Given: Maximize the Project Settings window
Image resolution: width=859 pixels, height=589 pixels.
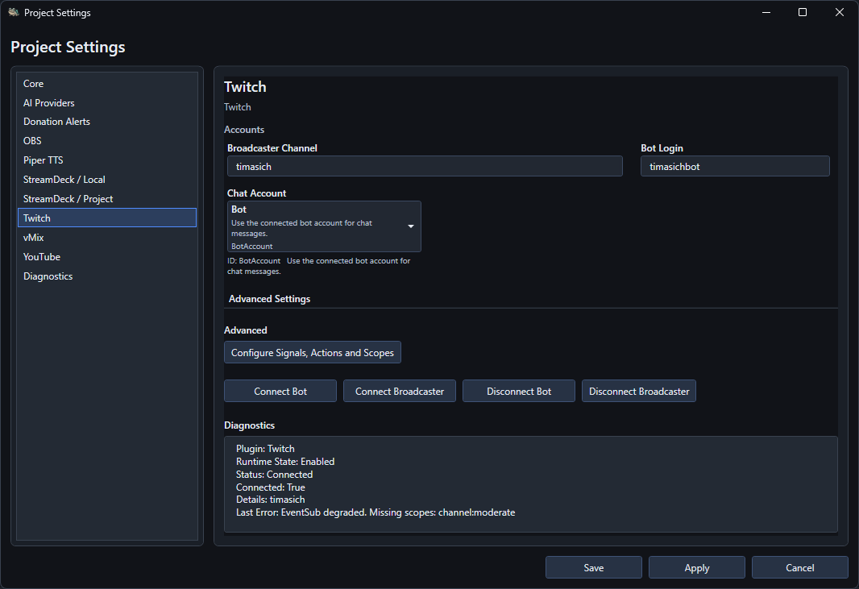Looking at the screenshot, I should (x=803, y=12).
